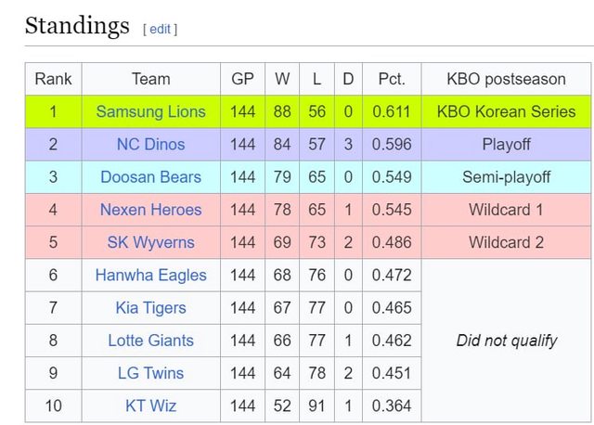Go to the Hanwha Eagles page
Image resolution: width=594 pixels, height=425 pixels.
pyautogui.click(x=150, y=275)
